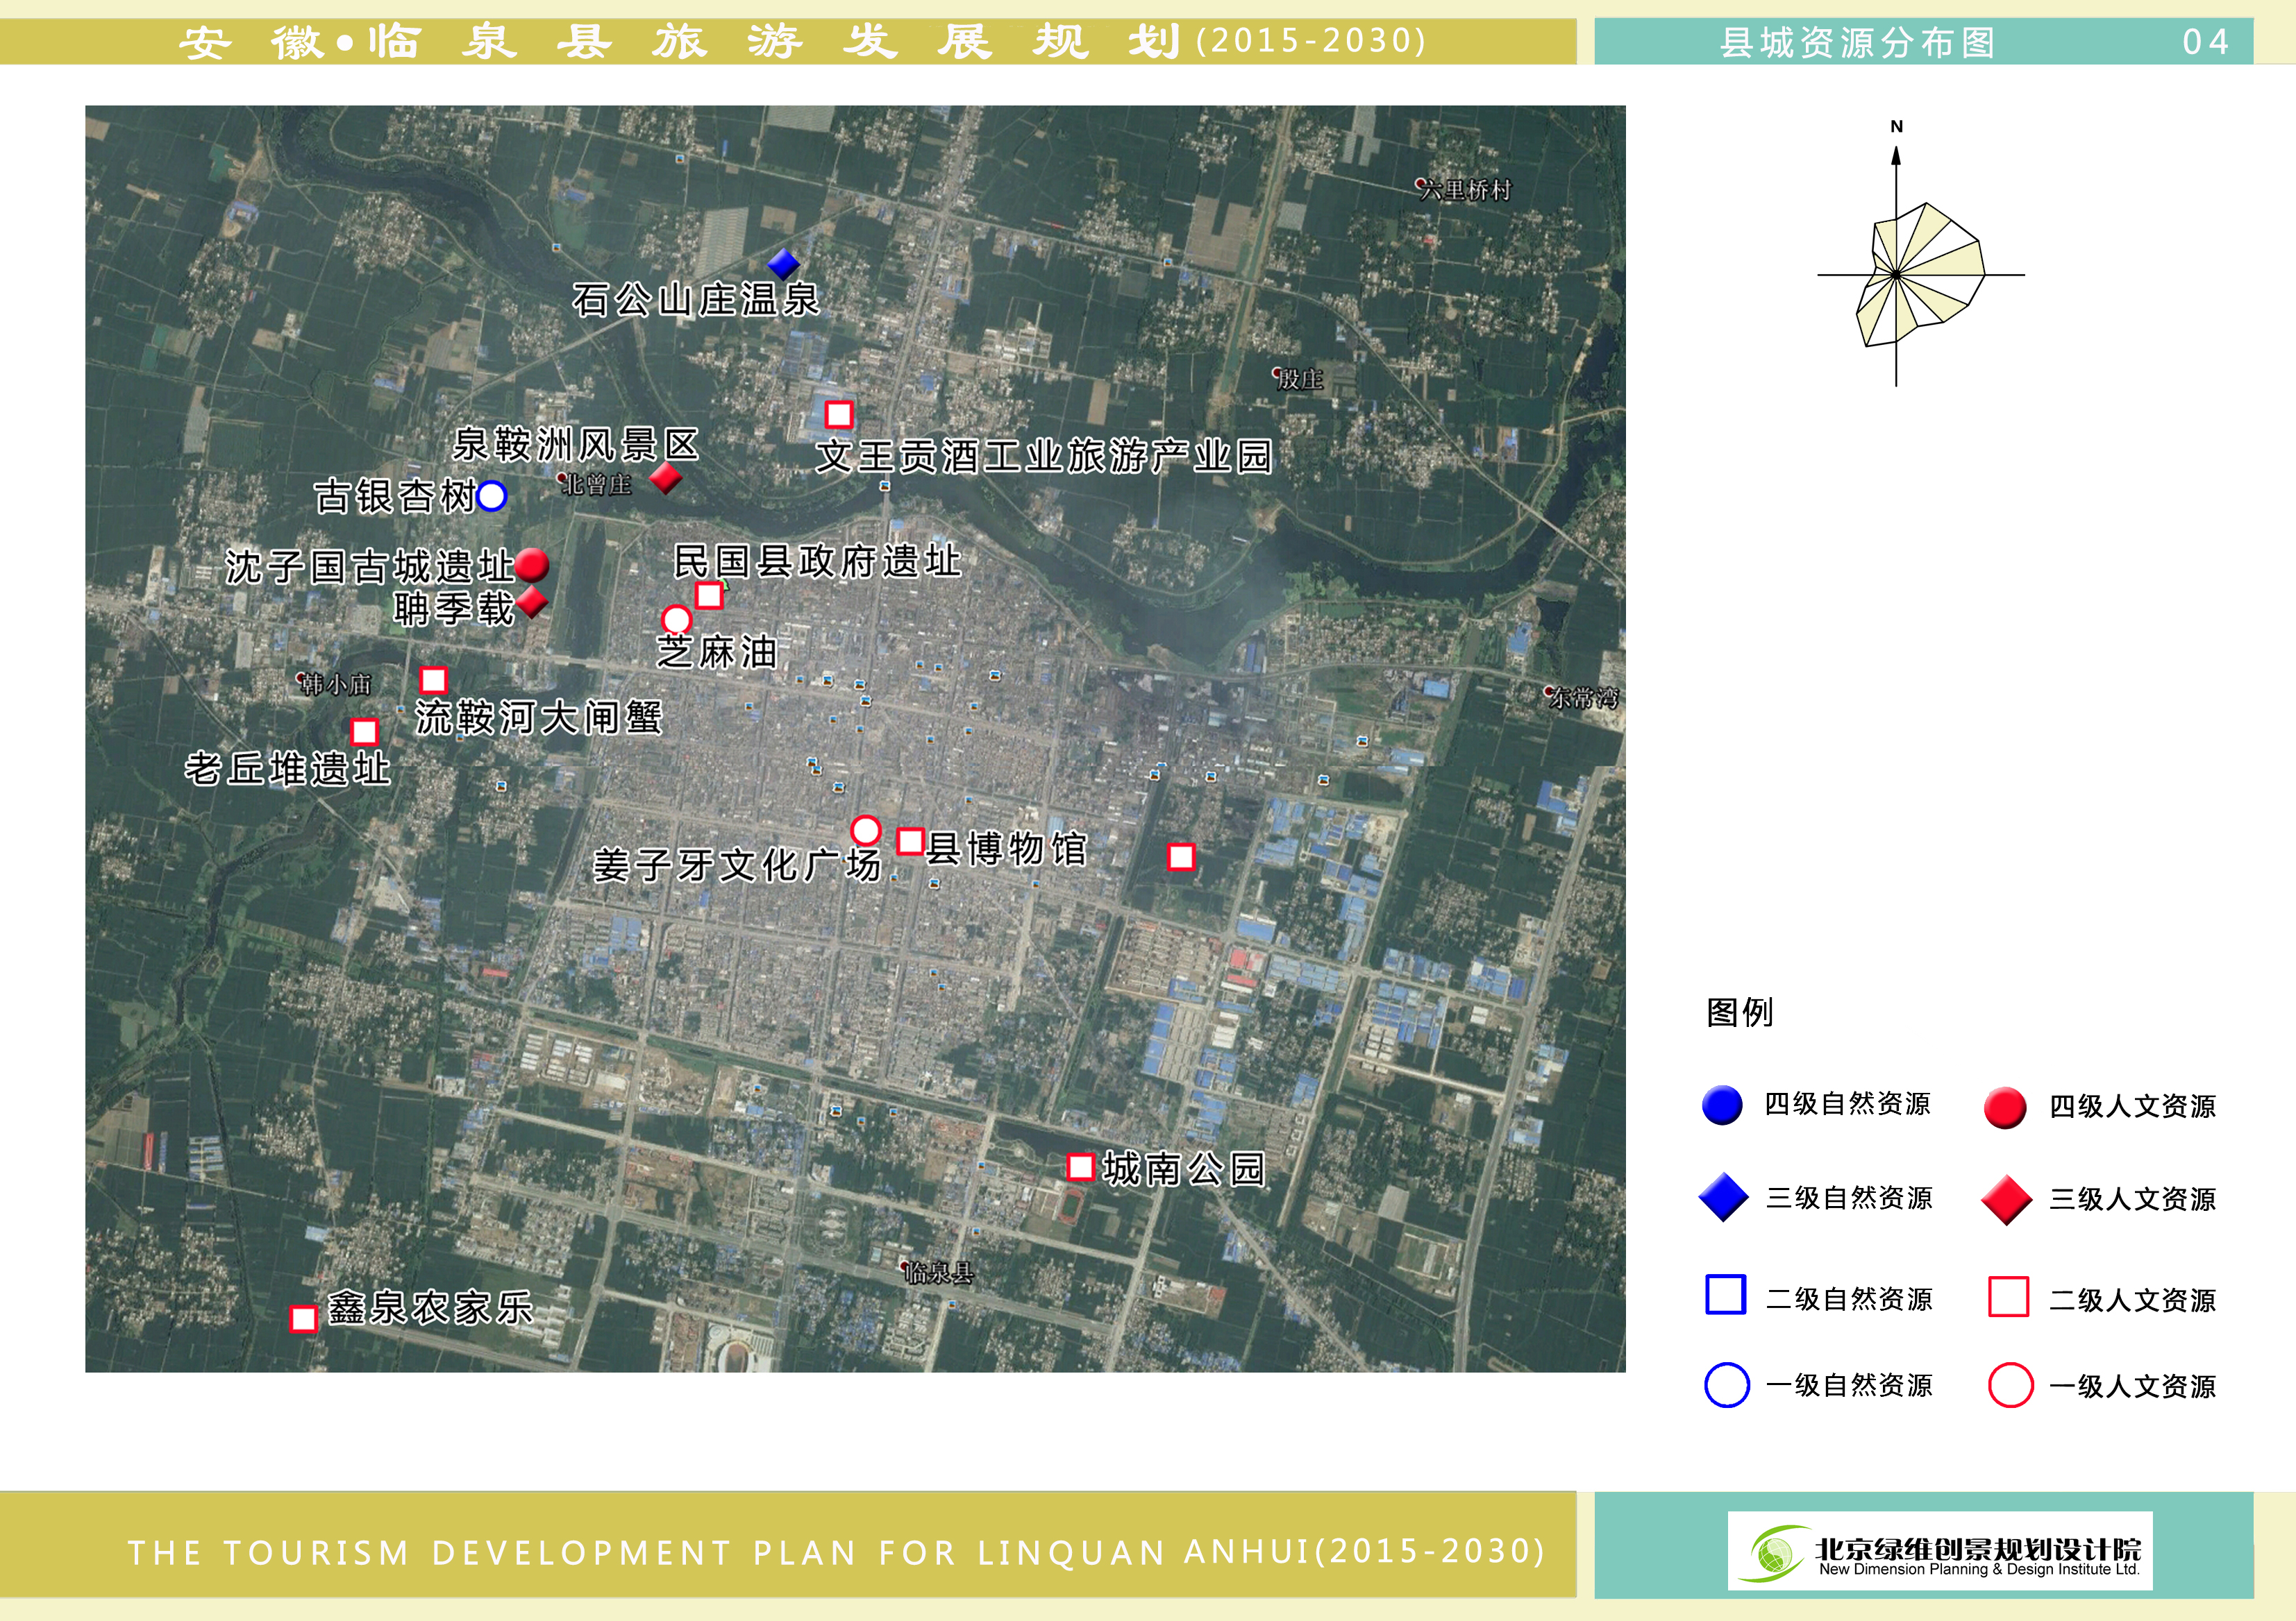
Task: Click the 芝麻油 label
Action: 717,652
